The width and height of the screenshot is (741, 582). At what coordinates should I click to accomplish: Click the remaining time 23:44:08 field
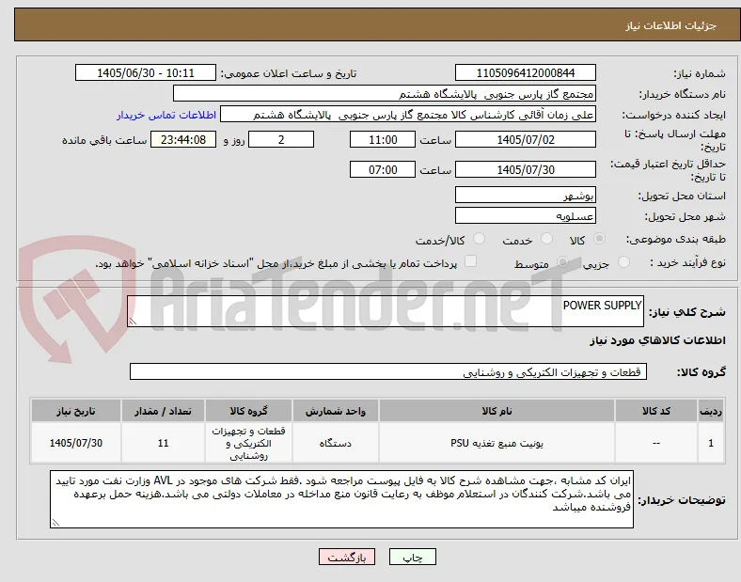pyautogui.click(x=183, y=140)
